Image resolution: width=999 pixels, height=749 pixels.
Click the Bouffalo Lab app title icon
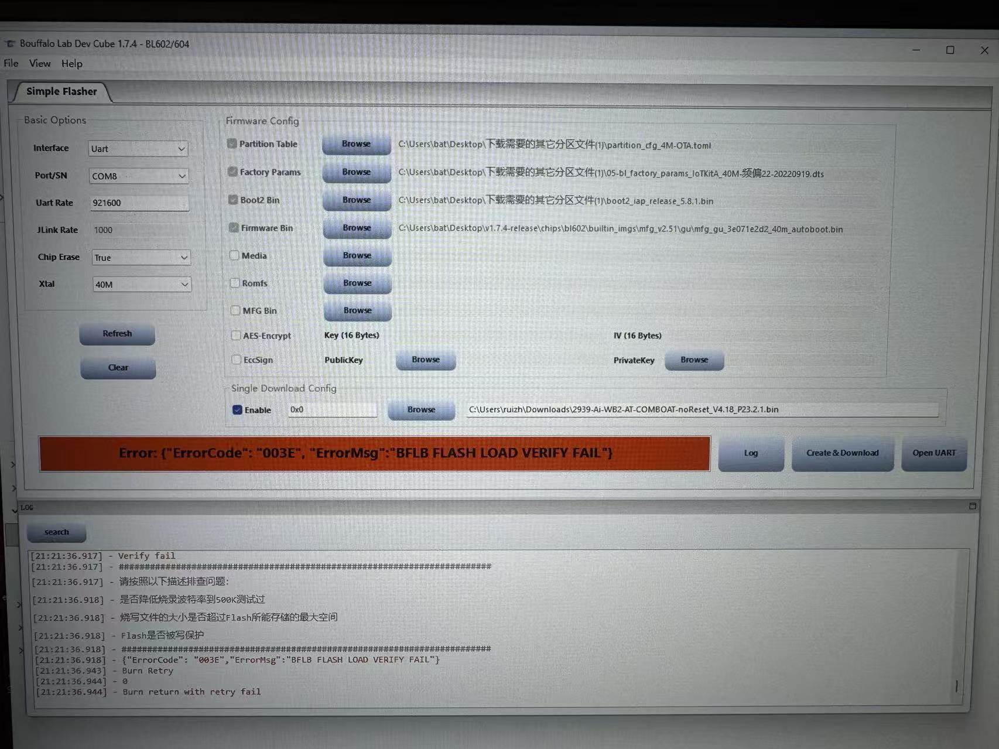point(10,44)
